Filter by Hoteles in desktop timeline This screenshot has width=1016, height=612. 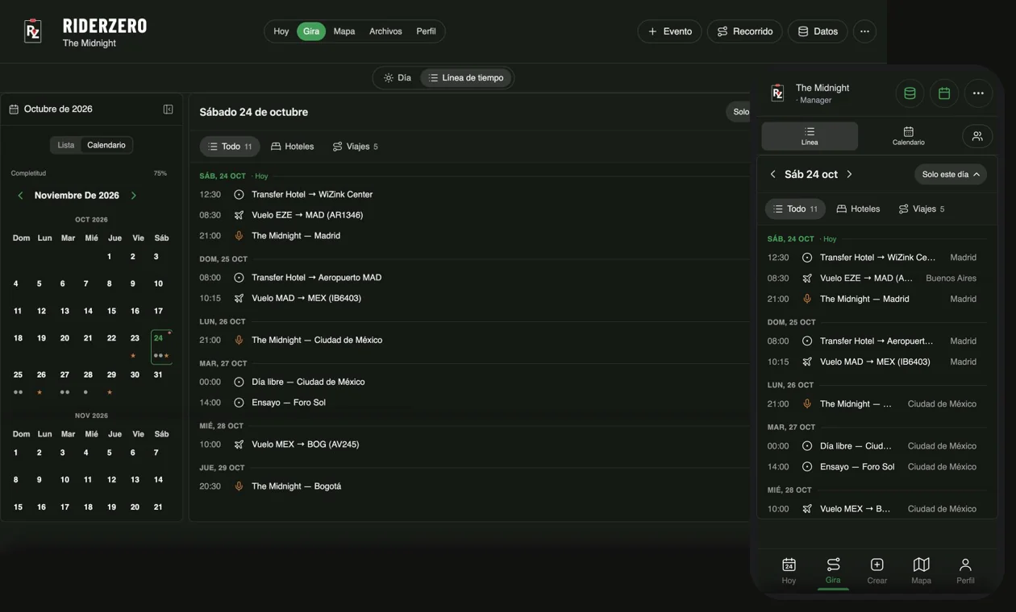[x=292, y=147]
